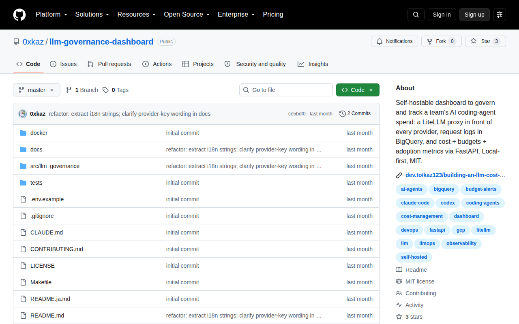Select the bigquery topic tag

pyautogui.click(x=444, y=189)
